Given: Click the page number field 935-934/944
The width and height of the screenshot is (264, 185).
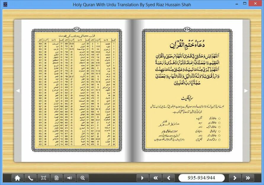Looking at the screenshot, I should coord(201,178).
